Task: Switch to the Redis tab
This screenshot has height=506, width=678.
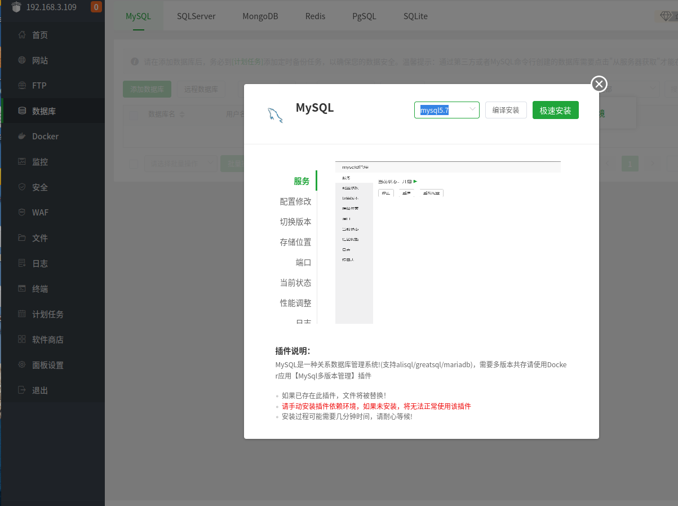Action: pos(316,16)
